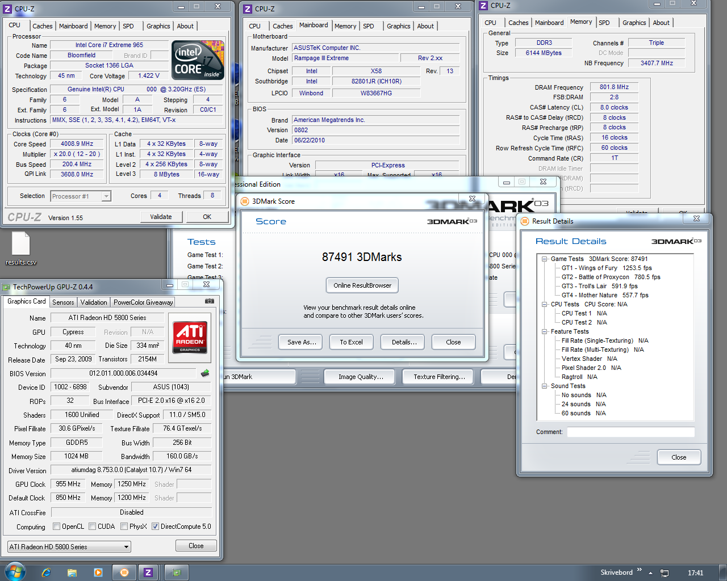Open Texture Filtering settings
The image size is (727, 581).
tap(439, 377)
